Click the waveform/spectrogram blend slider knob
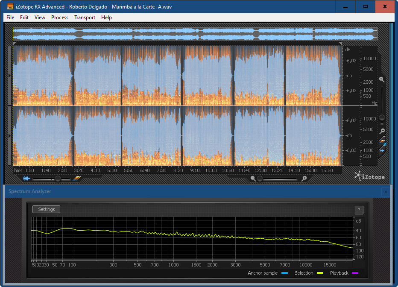 [58, 179]
